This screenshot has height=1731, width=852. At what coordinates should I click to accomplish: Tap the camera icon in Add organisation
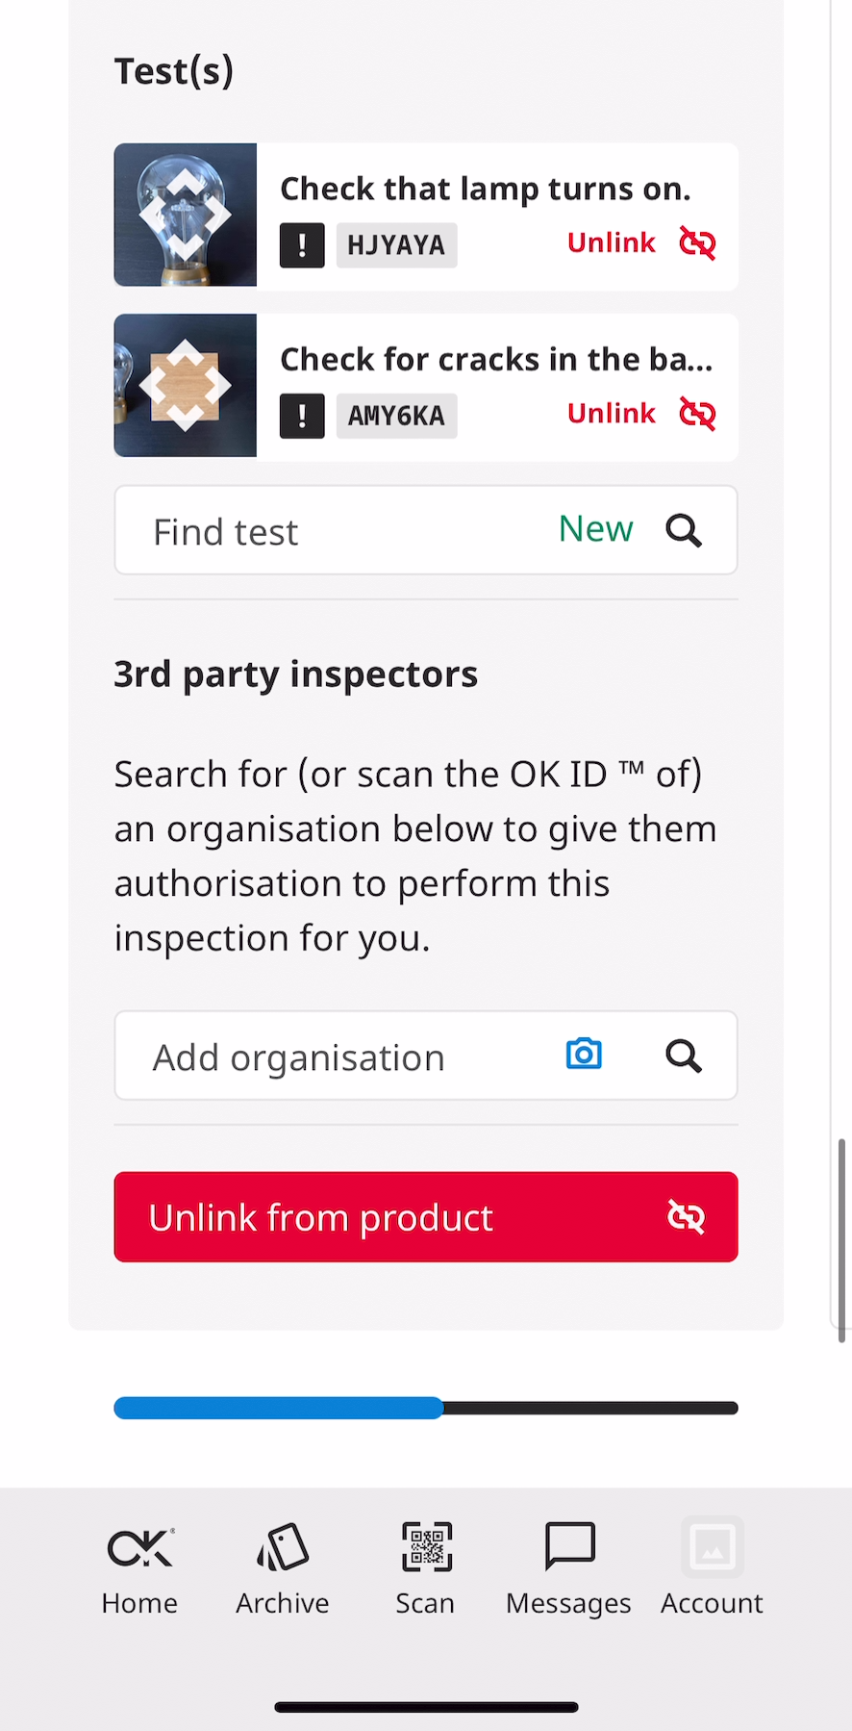pos(584,1055)
